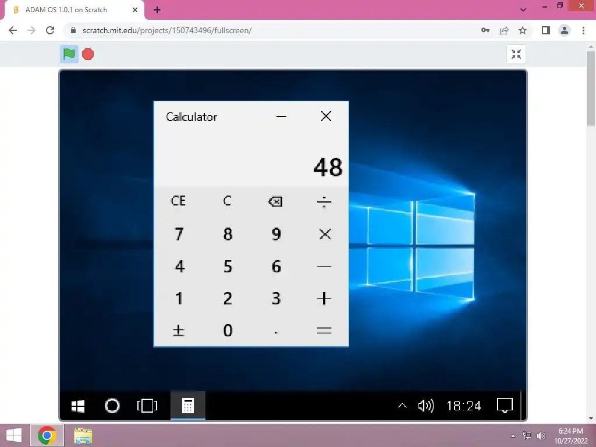The height and width of the screenshot is (447, 596).
Task: Expand hidden icons chevron in ADAM OS tray
Action: [x=402, y=406]
